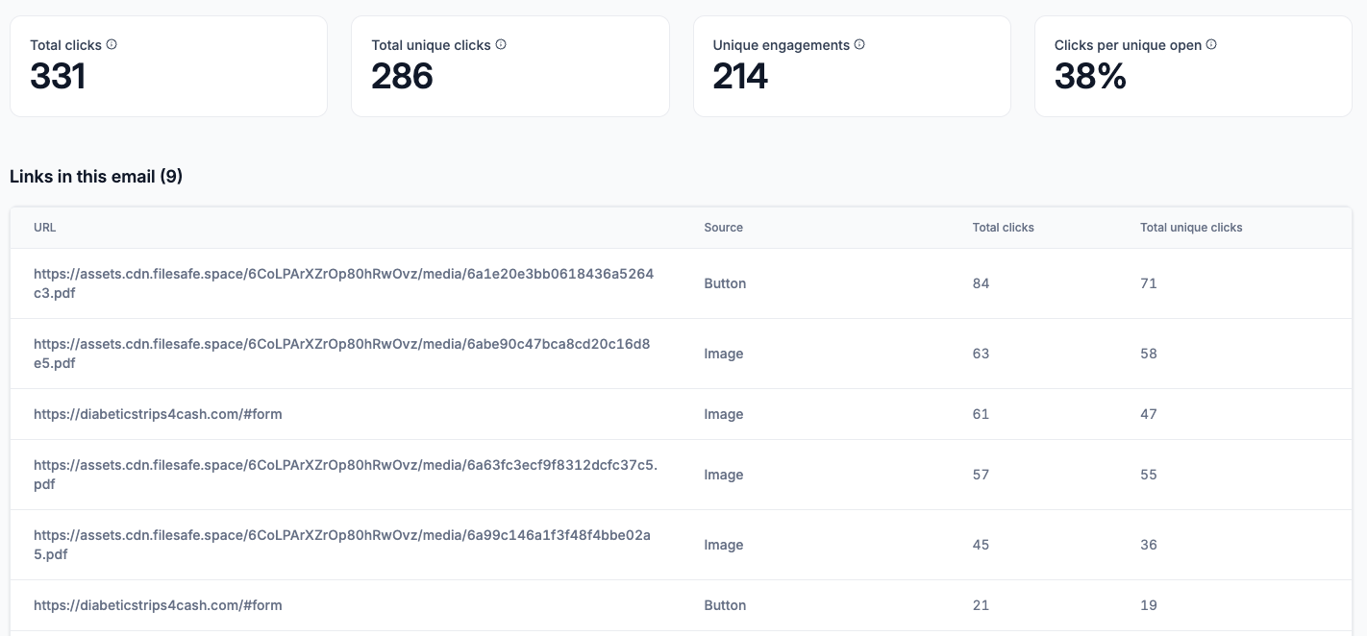Open the PDF link ending in 6a1e20e3bb0618436a5264c3.pdf
Screen dimensions: 1367x636
coord(343,283)
